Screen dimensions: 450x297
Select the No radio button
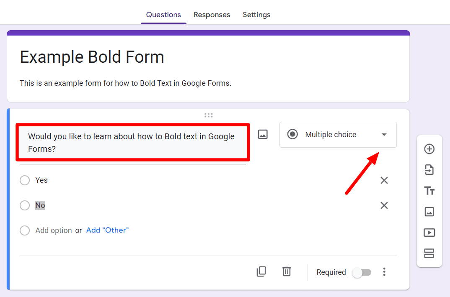click(25, 205)
